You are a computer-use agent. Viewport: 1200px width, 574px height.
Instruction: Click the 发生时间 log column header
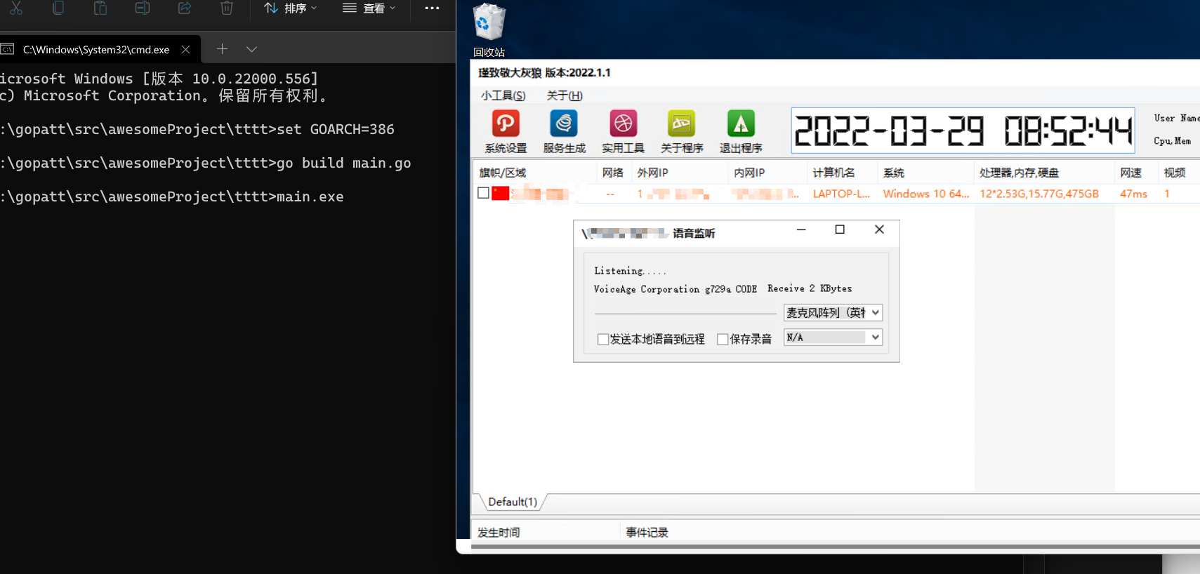546,533
